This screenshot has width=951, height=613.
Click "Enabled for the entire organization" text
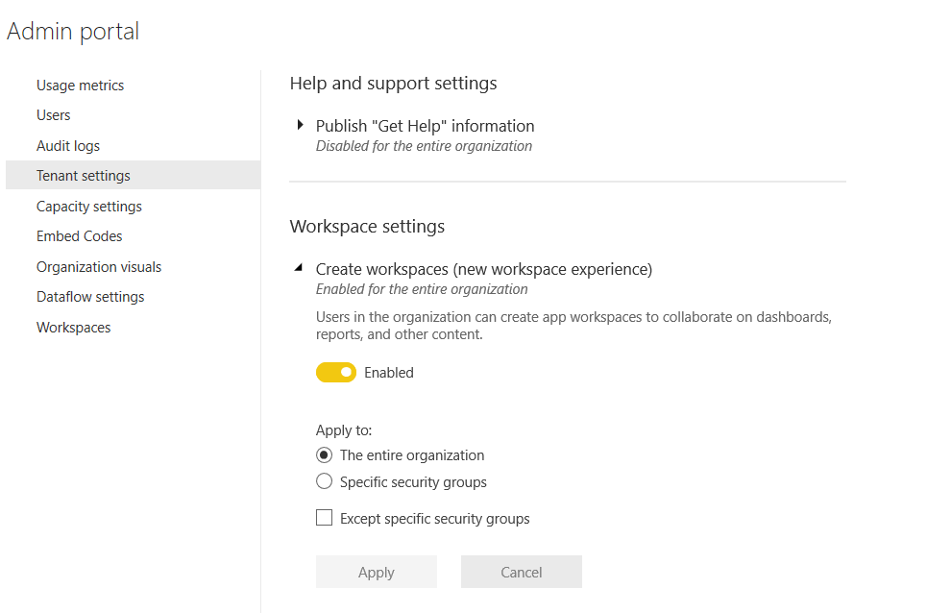[422, 289]
